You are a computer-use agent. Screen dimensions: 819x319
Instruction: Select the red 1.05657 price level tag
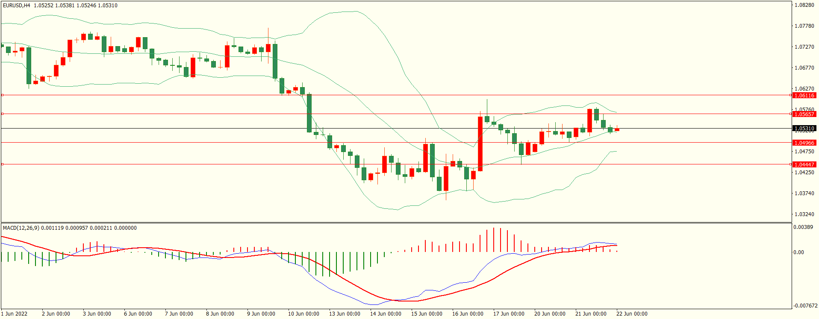[x=804, y=114]
